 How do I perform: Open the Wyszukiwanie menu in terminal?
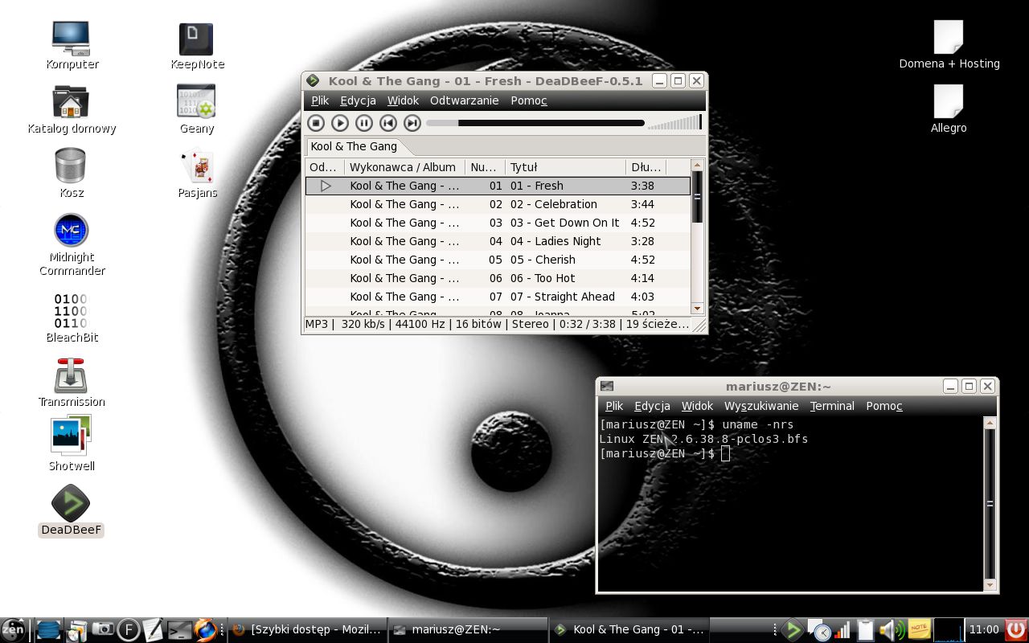point(761,406)
